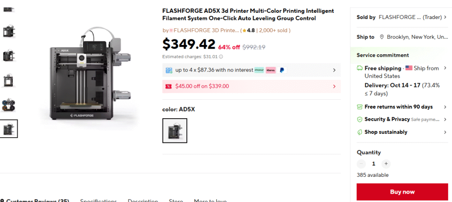This screenshot has width=452, height=202.
Task: Click the Klarna payment badge
Action: (x=271, y=70)
